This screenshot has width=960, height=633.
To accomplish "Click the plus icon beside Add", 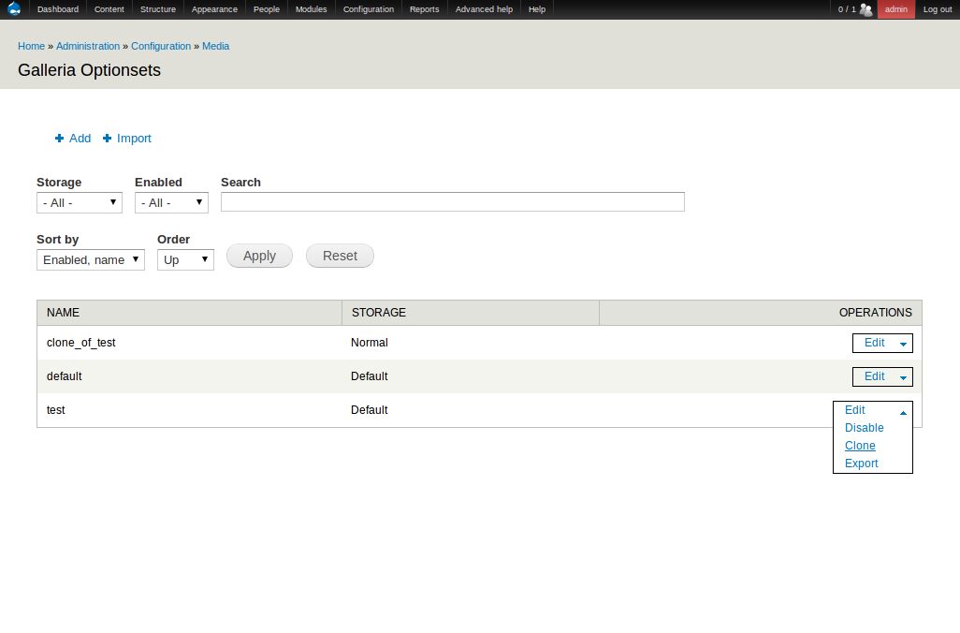I will pos(59,139).
